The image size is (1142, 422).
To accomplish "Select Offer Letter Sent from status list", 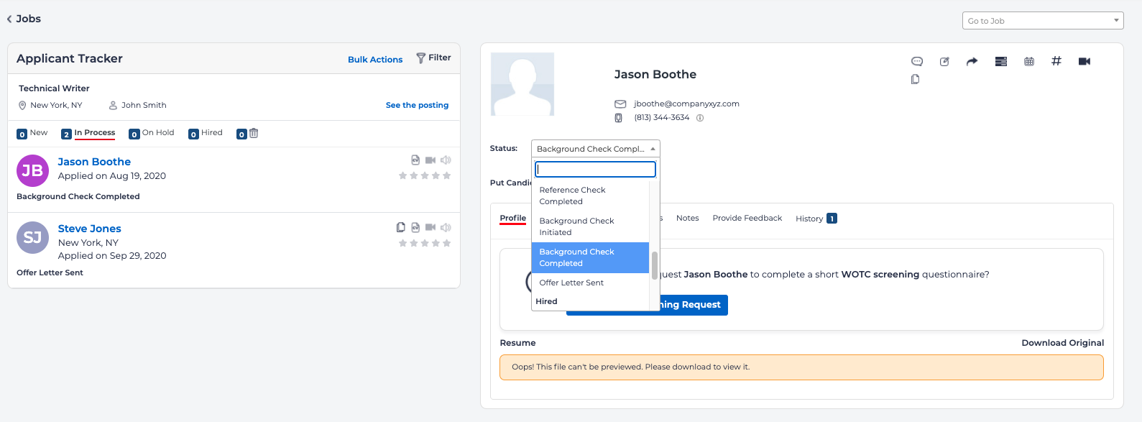I will point(571,283).
